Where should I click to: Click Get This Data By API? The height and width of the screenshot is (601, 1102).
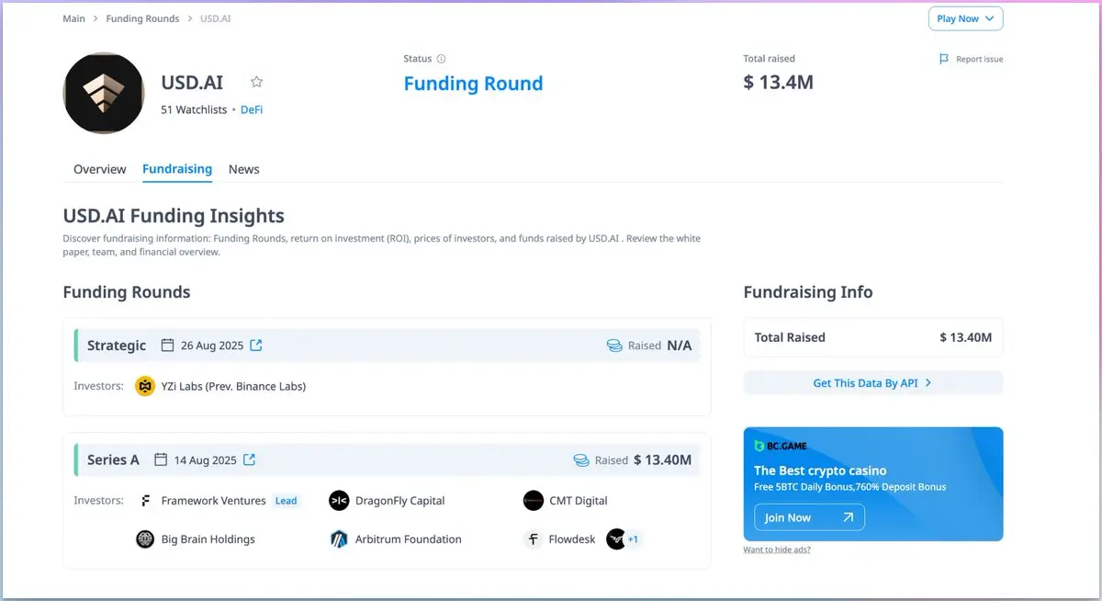pyautogui.click(x=872, y=383)
